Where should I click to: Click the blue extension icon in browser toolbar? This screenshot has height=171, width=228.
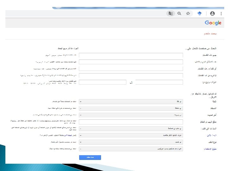point(199,14)
